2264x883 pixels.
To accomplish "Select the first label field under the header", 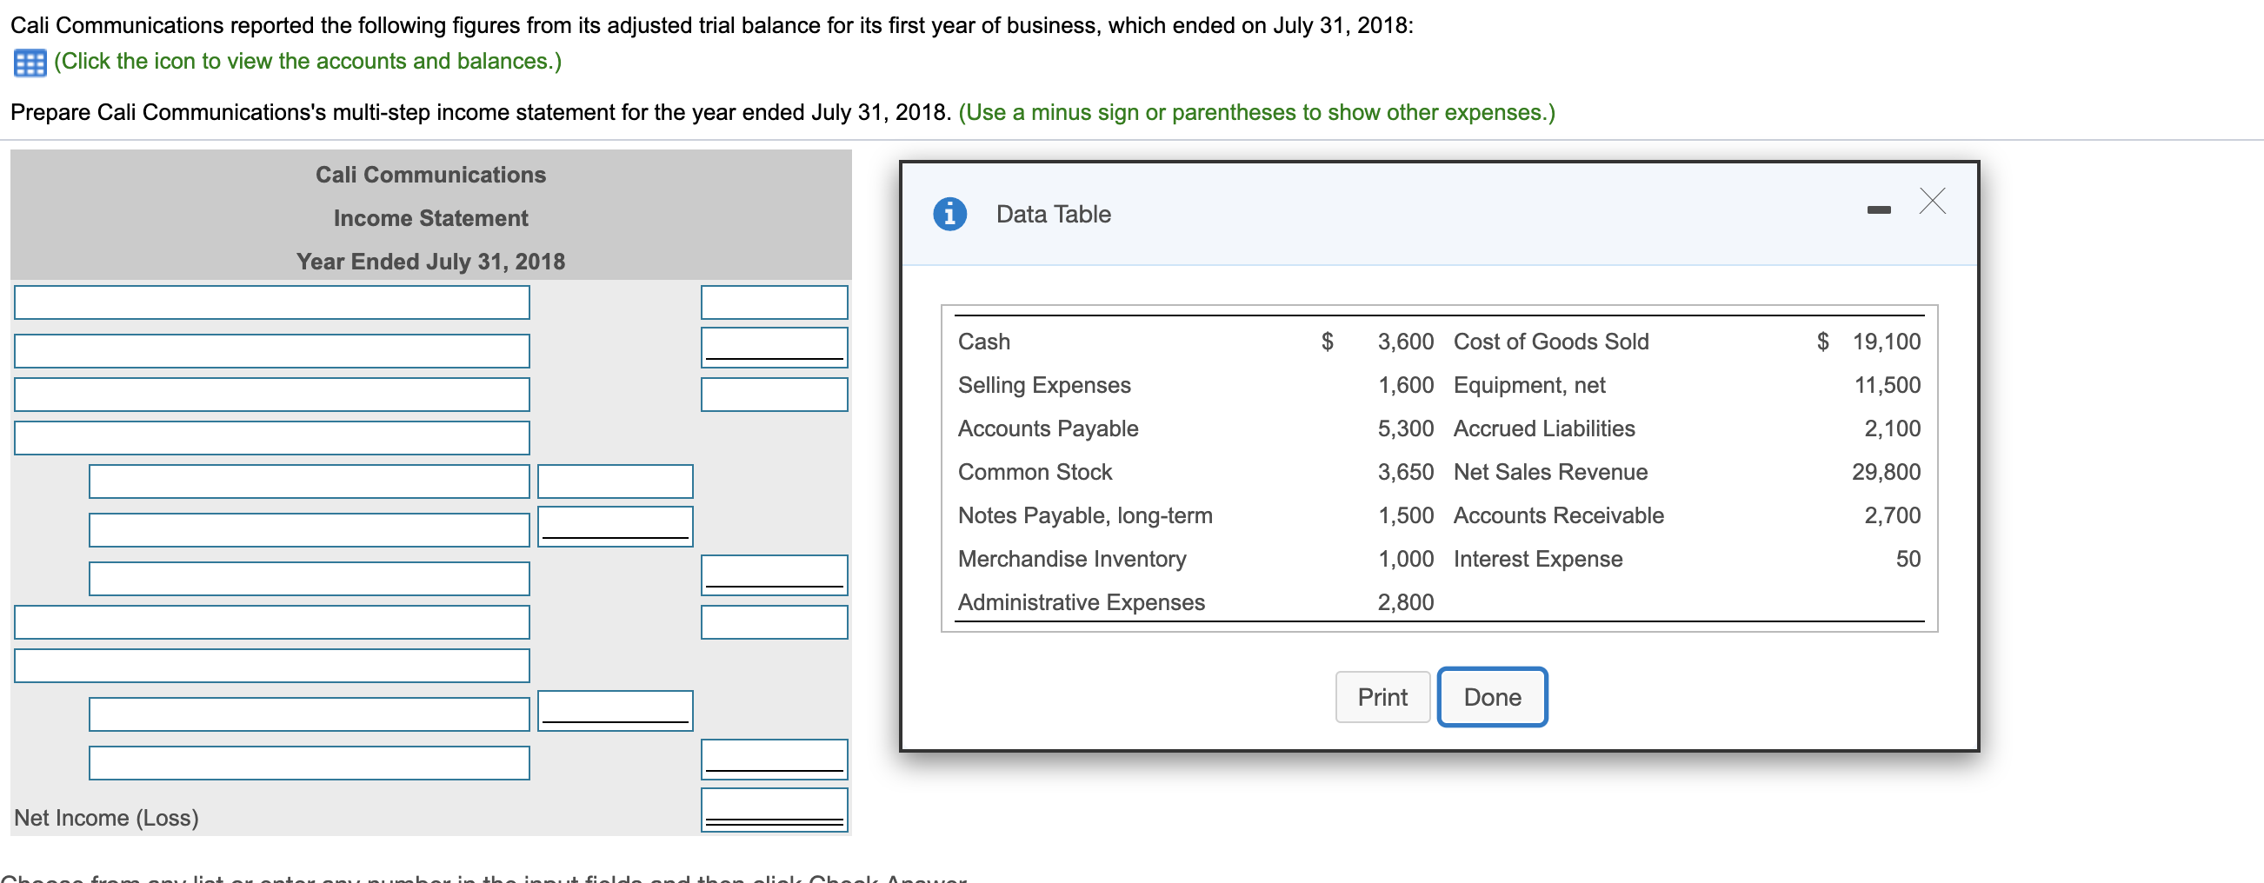I will click(271, 302).
